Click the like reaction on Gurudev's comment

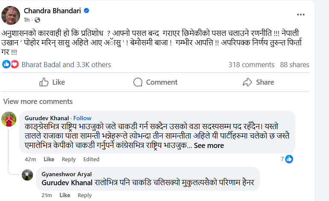pyautogui.click(x=289, y=159)
